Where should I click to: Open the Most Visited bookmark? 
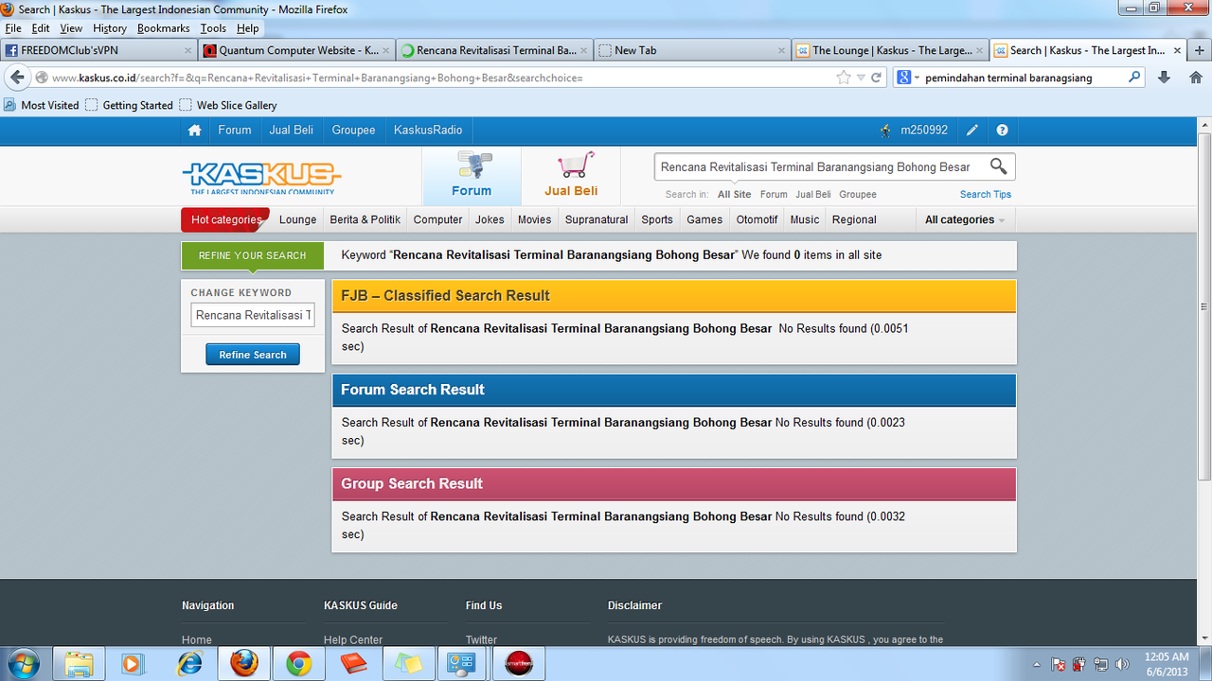click(x=42, y=105)
